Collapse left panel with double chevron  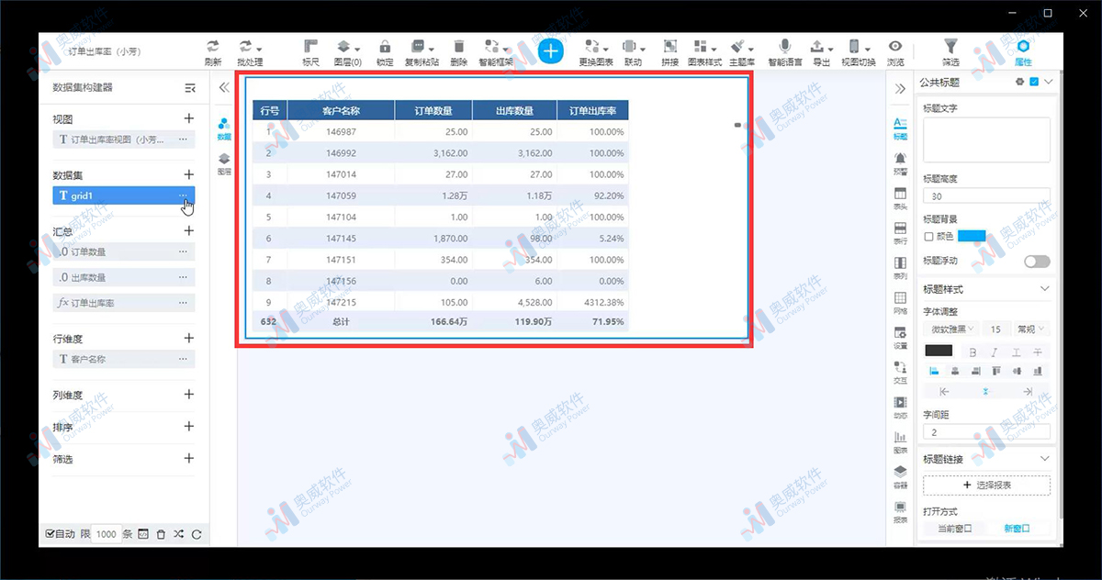(x=224, y=88)
